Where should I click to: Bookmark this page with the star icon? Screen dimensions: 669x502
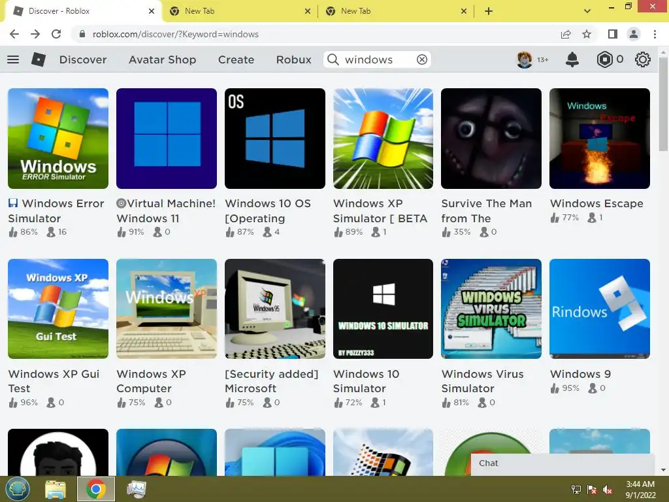click(x=587, y=34)
